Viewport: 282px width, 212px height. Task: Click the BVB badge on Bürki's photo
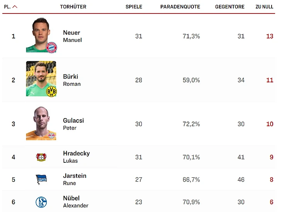[x=51, y=91]
